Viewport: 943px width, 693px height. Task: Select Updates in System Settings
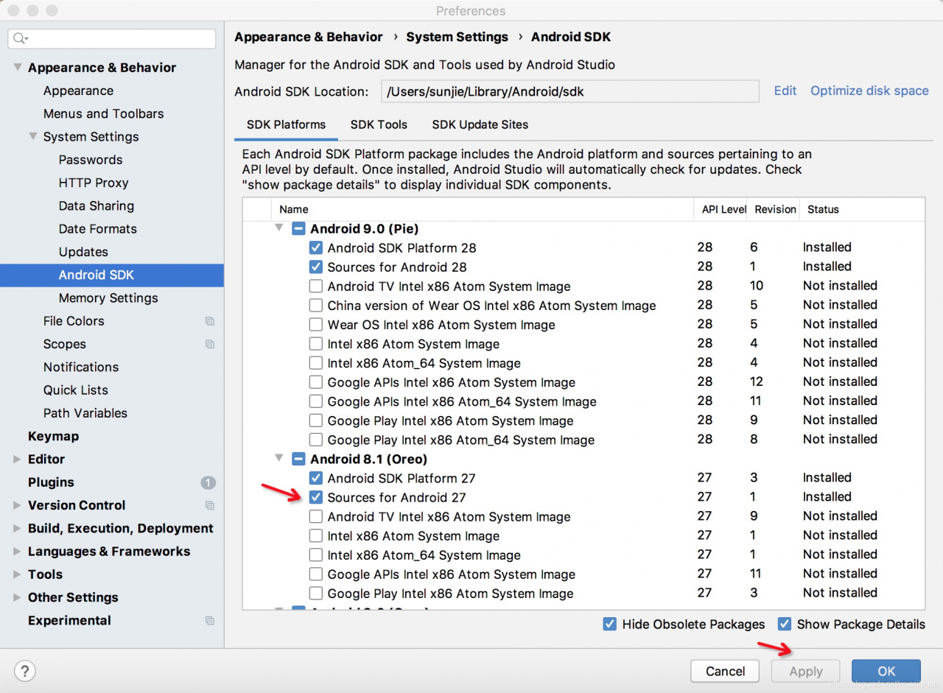click(83, 252)
